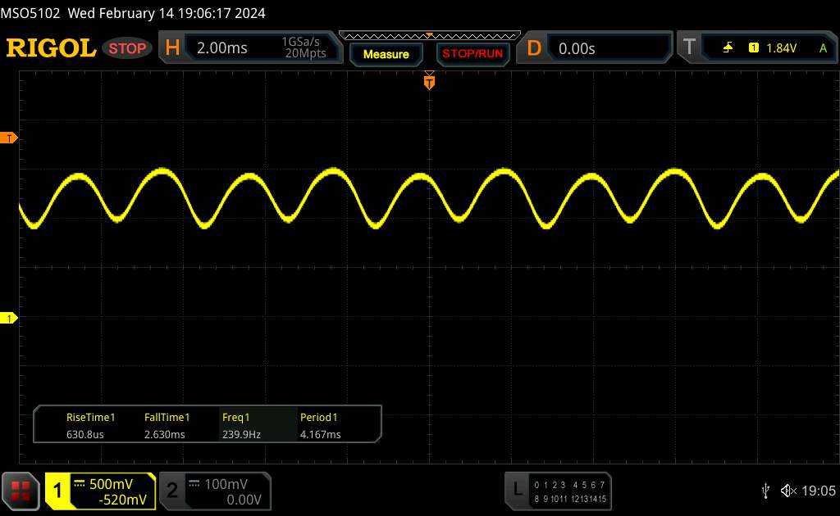The width and height of the screenshot is (840, 516).
Task: Open the function navigation grid icon
Action: click(x=21, y=491)
